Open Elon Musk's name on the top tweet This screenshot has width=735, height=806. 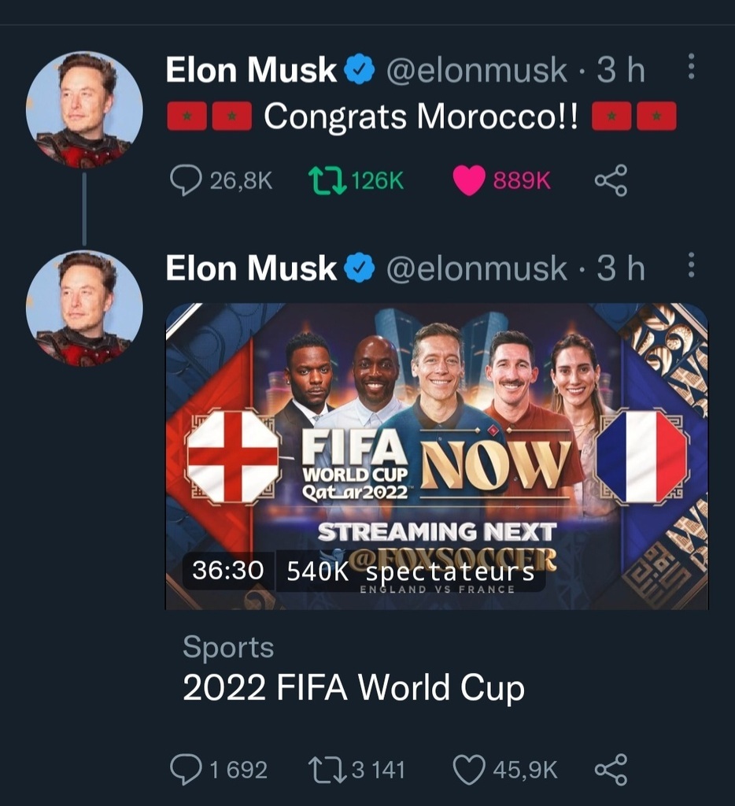click(251, 71)
